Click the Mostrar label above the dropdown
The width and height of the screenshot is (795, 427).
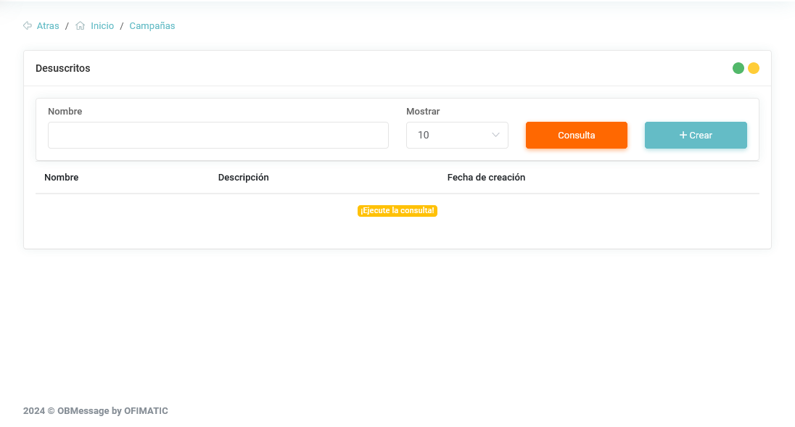[423, 112]
